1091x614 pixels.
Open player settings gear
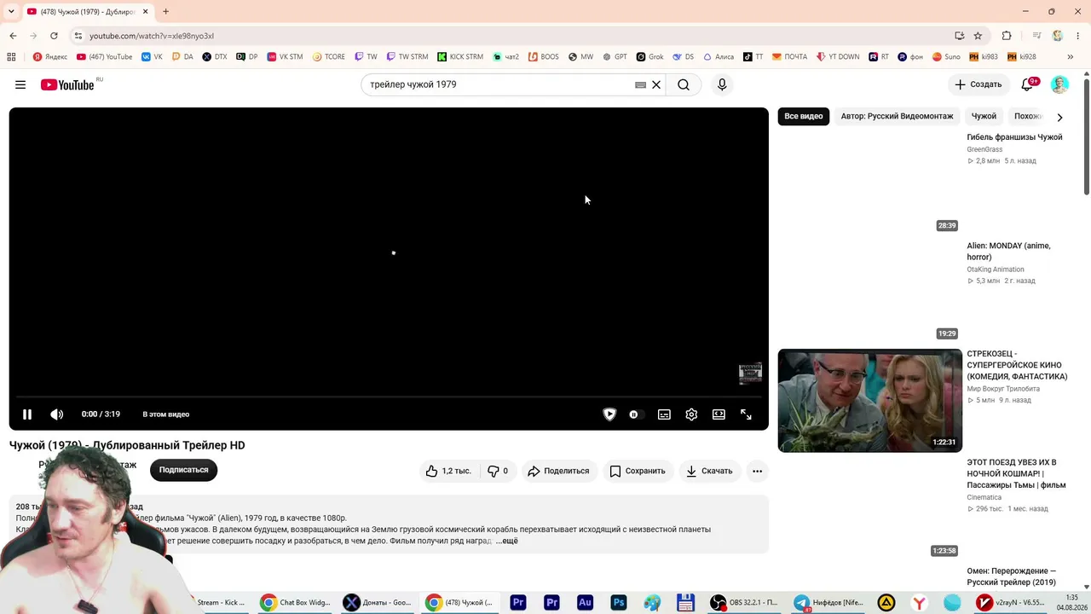click(x=691, y=414)
